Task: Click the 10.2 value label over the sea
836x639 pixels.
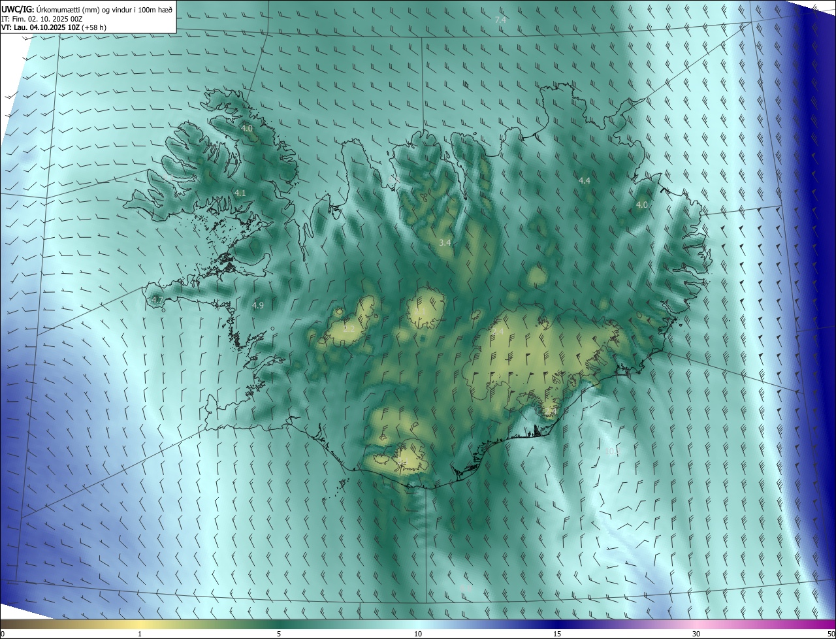Action: [612, 451]
